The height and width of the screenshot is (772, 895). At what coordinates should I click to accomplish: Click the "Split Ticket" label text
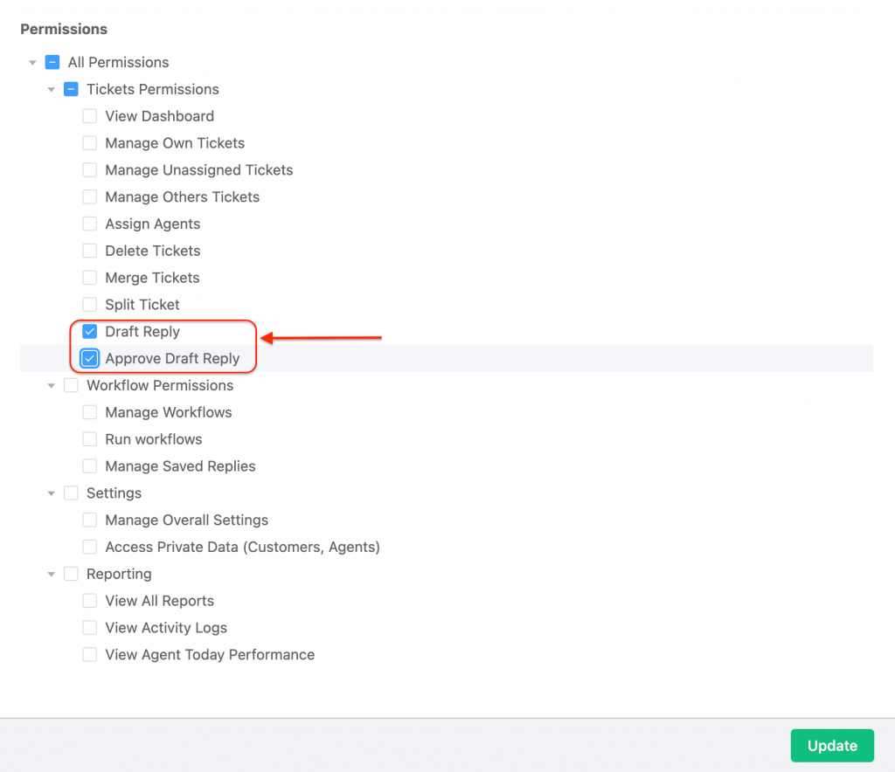(x=142, y=305)
